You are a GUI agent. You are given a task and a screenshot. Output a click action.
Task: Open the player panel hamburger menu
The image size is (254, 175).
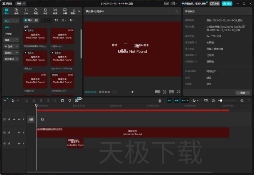tap(177, 11)
